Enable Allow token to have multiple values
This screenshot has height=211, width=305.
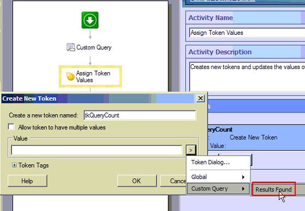[x=11, y=127]
